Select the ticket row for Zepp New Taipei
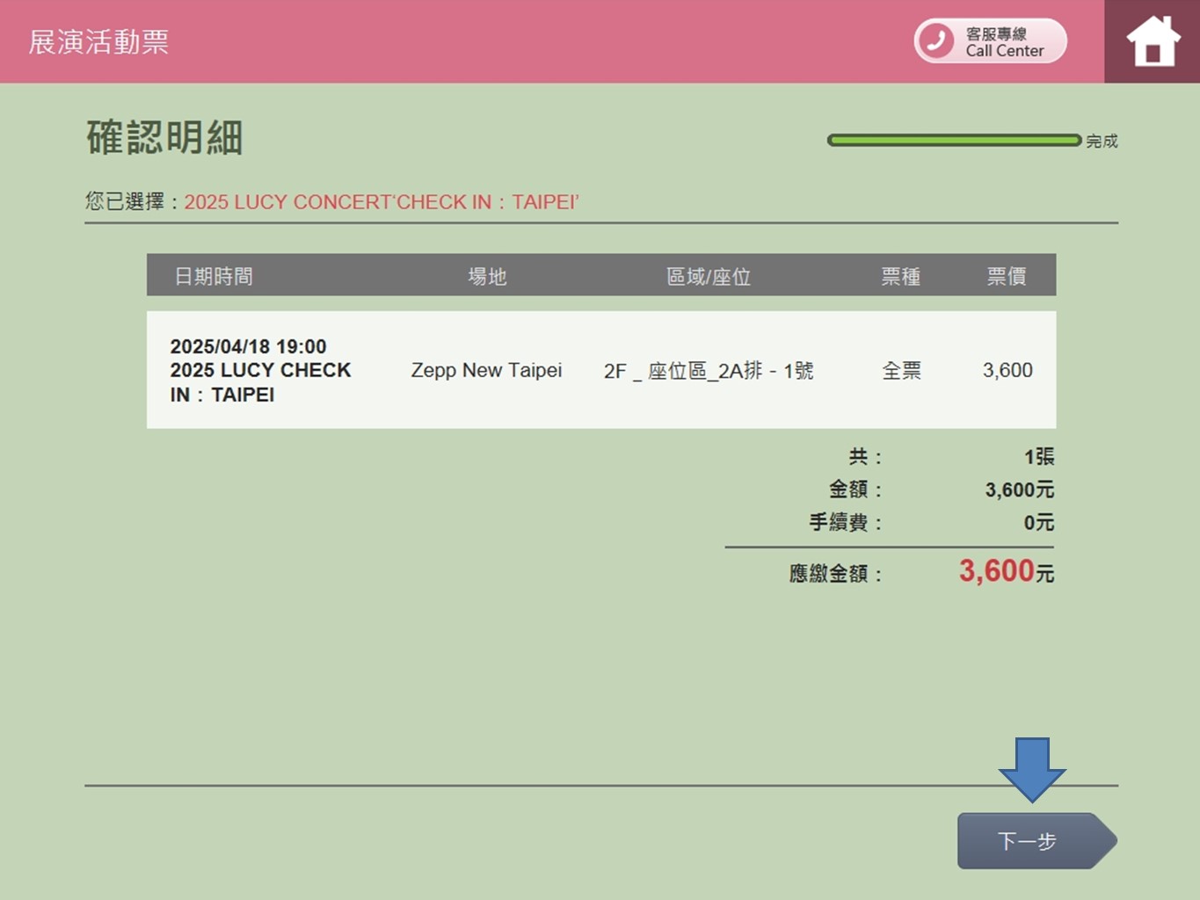This screenshot has width=1200, height=900. coord(600,370)
